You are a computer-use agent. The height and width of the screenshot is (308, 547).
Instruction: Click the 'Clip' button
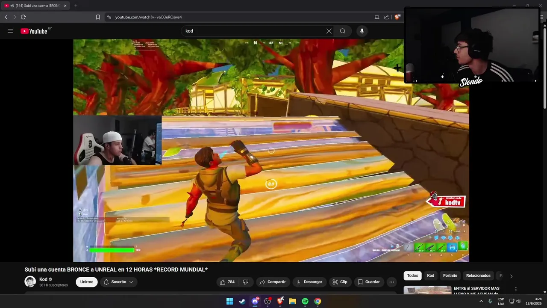point(340,282)
